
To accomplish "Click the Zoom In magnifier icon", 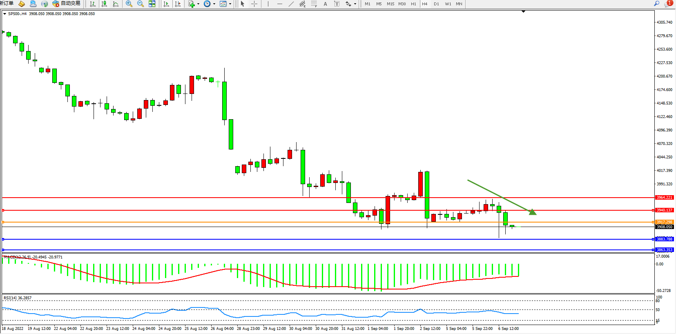I will tap(129, 4).
